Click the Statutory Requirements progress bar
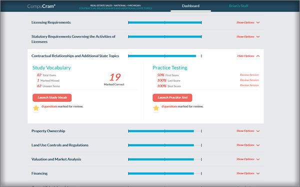The width and height of the screenshot is (300, 187). click(164, 36)
